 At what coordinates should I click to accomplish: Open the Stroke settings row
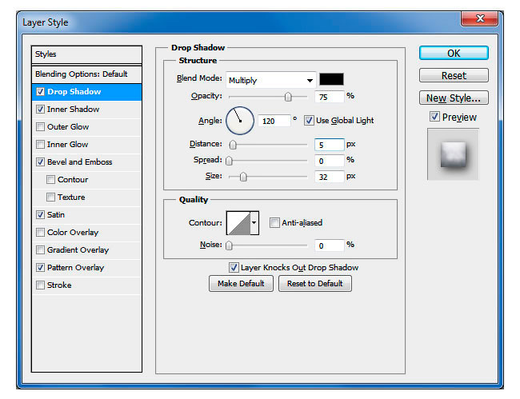87,285
